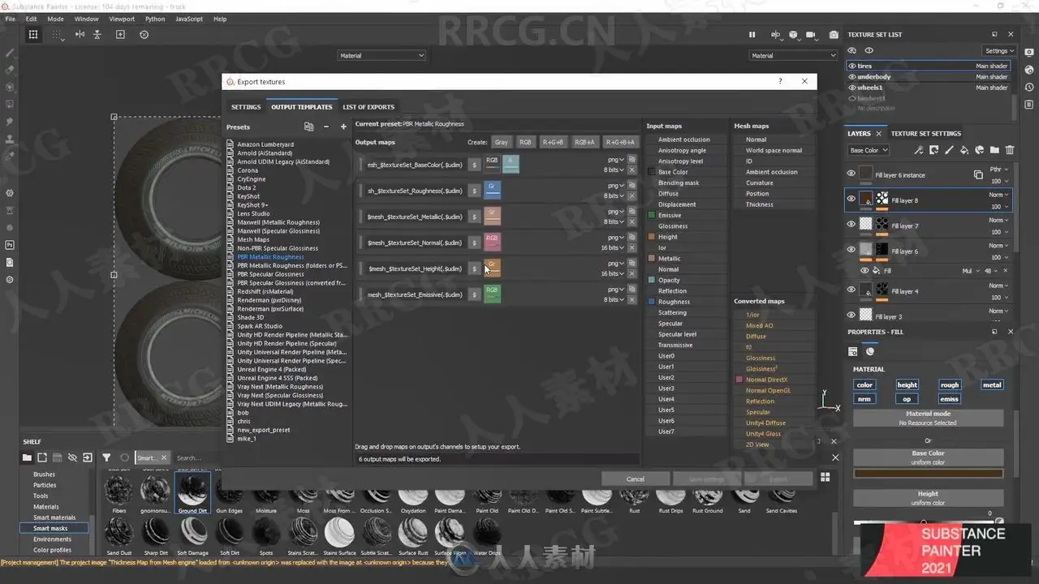
Task: Open the Edit menu
Action: 31,19
